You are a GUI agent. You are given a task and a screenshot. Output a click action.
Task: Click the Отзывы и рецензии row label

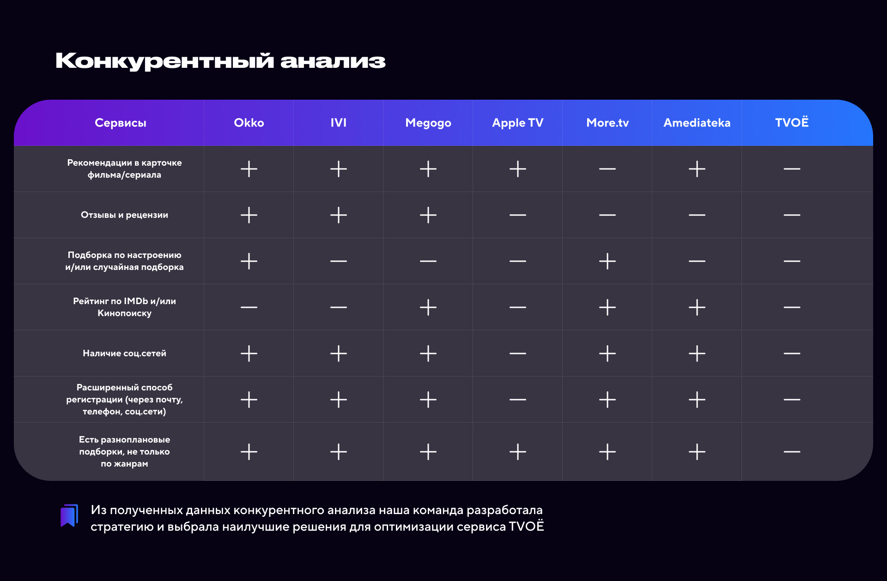point(124,215)
